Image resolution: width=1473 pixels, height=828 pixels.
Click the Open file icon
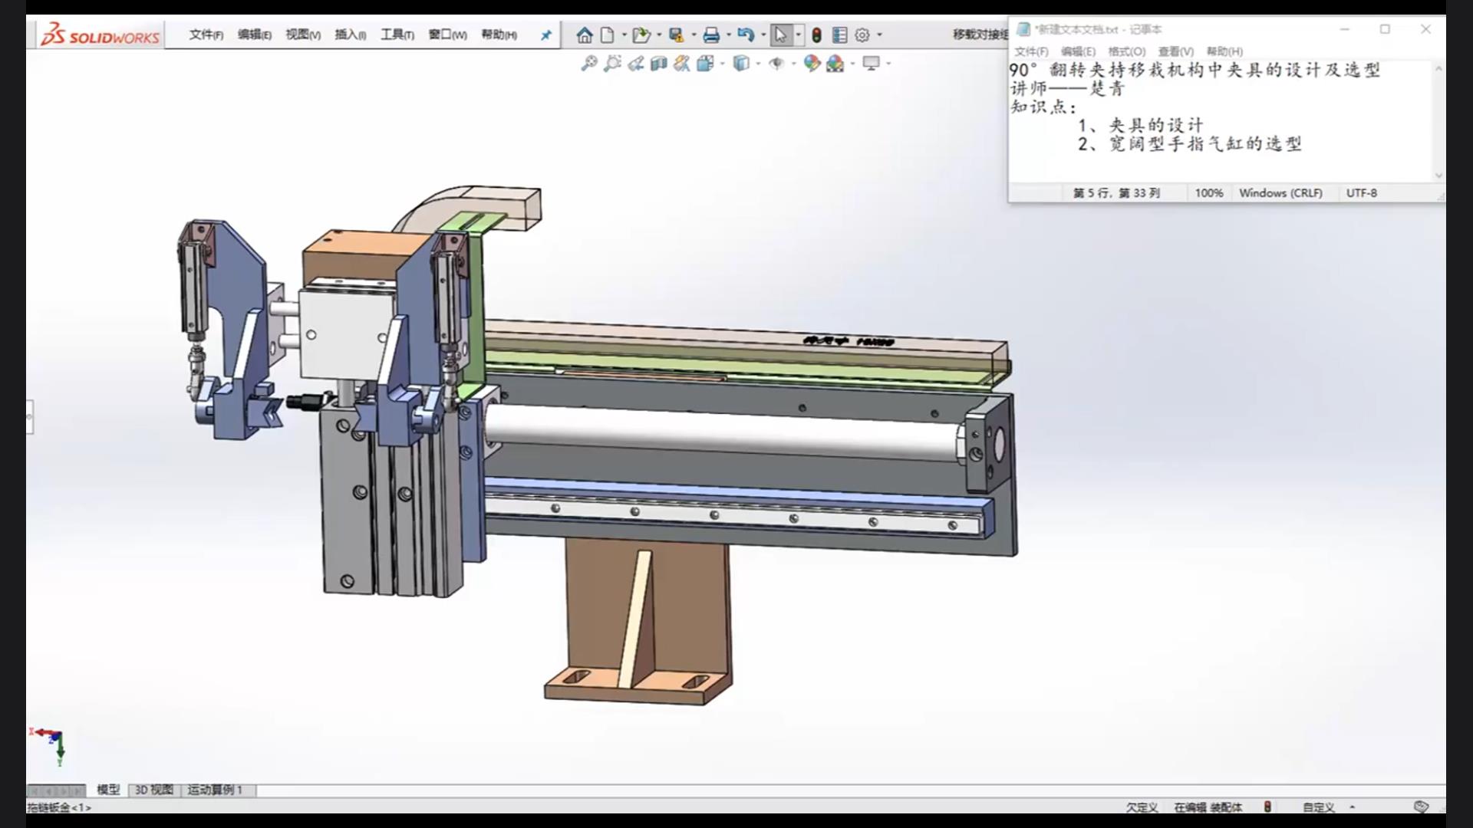coord(641,35)
